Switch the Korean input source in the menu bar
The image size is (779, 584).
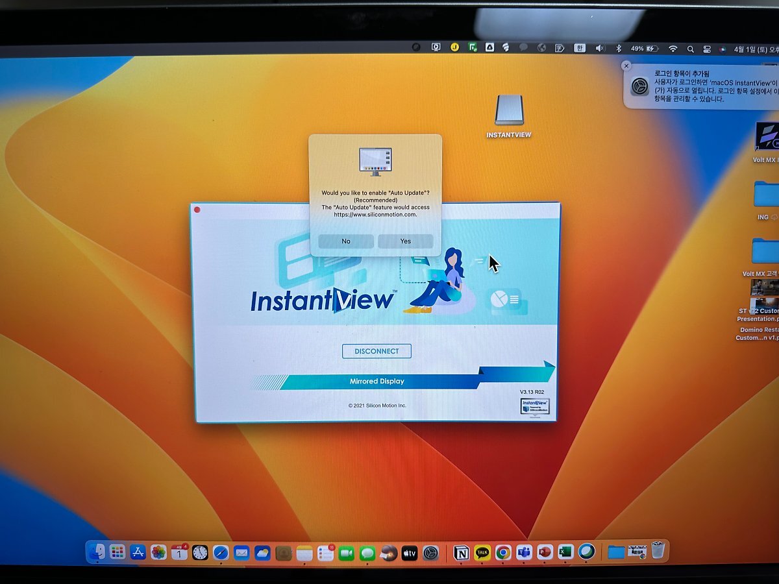pyautogui.click(x=580, y=48)
